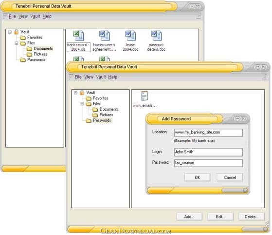Minimize the Add Password dialog
This screenshot has width=272, height=235.
click(237, 118)
